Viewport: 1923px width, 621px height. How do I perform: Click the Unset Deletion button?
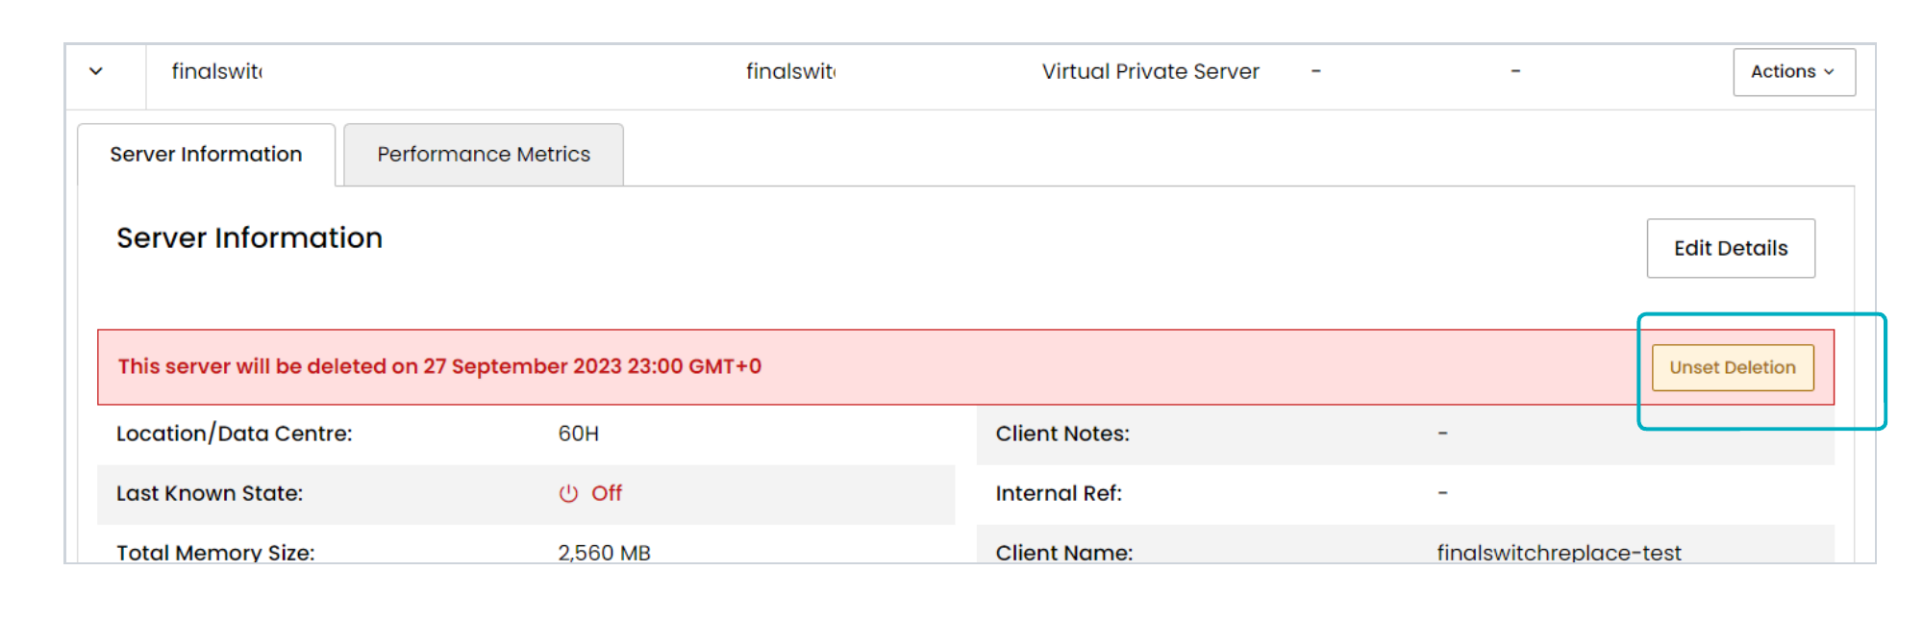(1732, 367)
